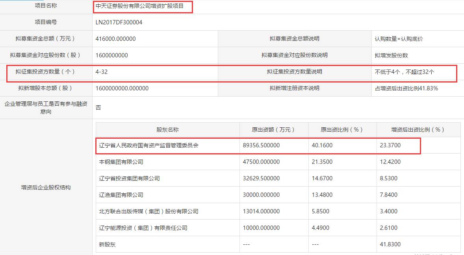
Task: Select share count 1600000000
Action: 112,55
